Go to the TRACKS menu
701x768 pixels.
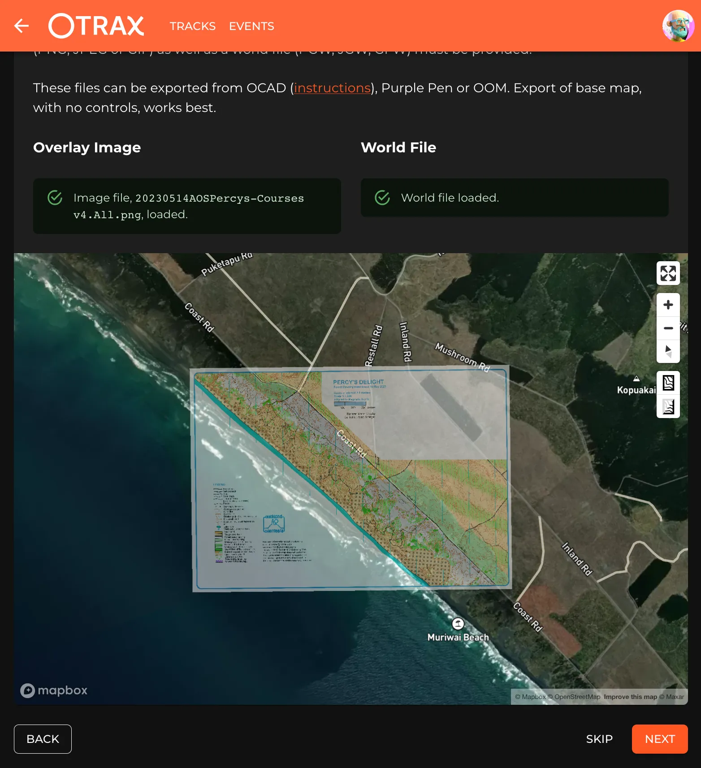(x=193, y=26)
